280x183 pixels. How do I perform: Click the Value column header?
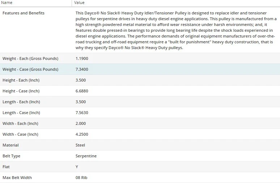coord(79,3)
